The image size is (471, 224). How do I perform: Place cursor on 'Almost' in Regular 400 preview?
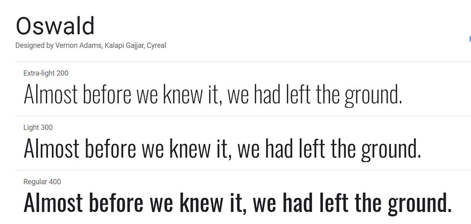(54, 202)
